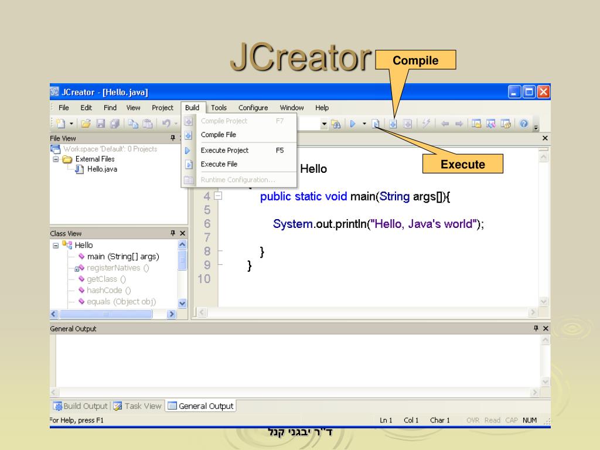The width and height of the screenshot is (600, 450).
Task: Collapse the Hello class node
Action: pyautogui.click(x=56, y=246)
